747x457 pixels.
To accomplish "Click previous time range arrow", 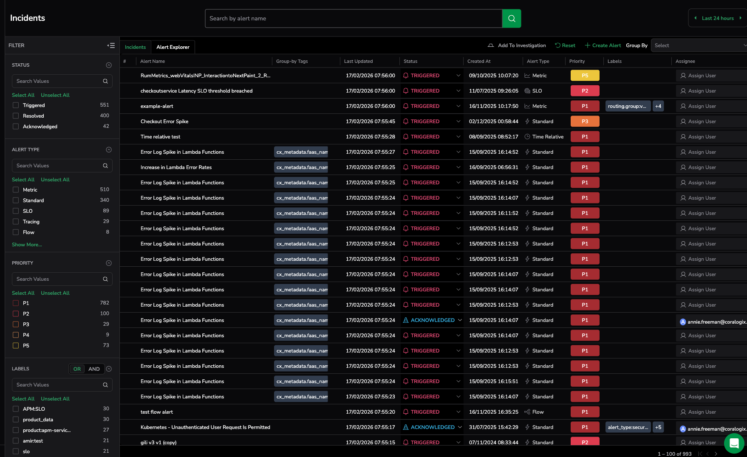I will tap(696, 18).
